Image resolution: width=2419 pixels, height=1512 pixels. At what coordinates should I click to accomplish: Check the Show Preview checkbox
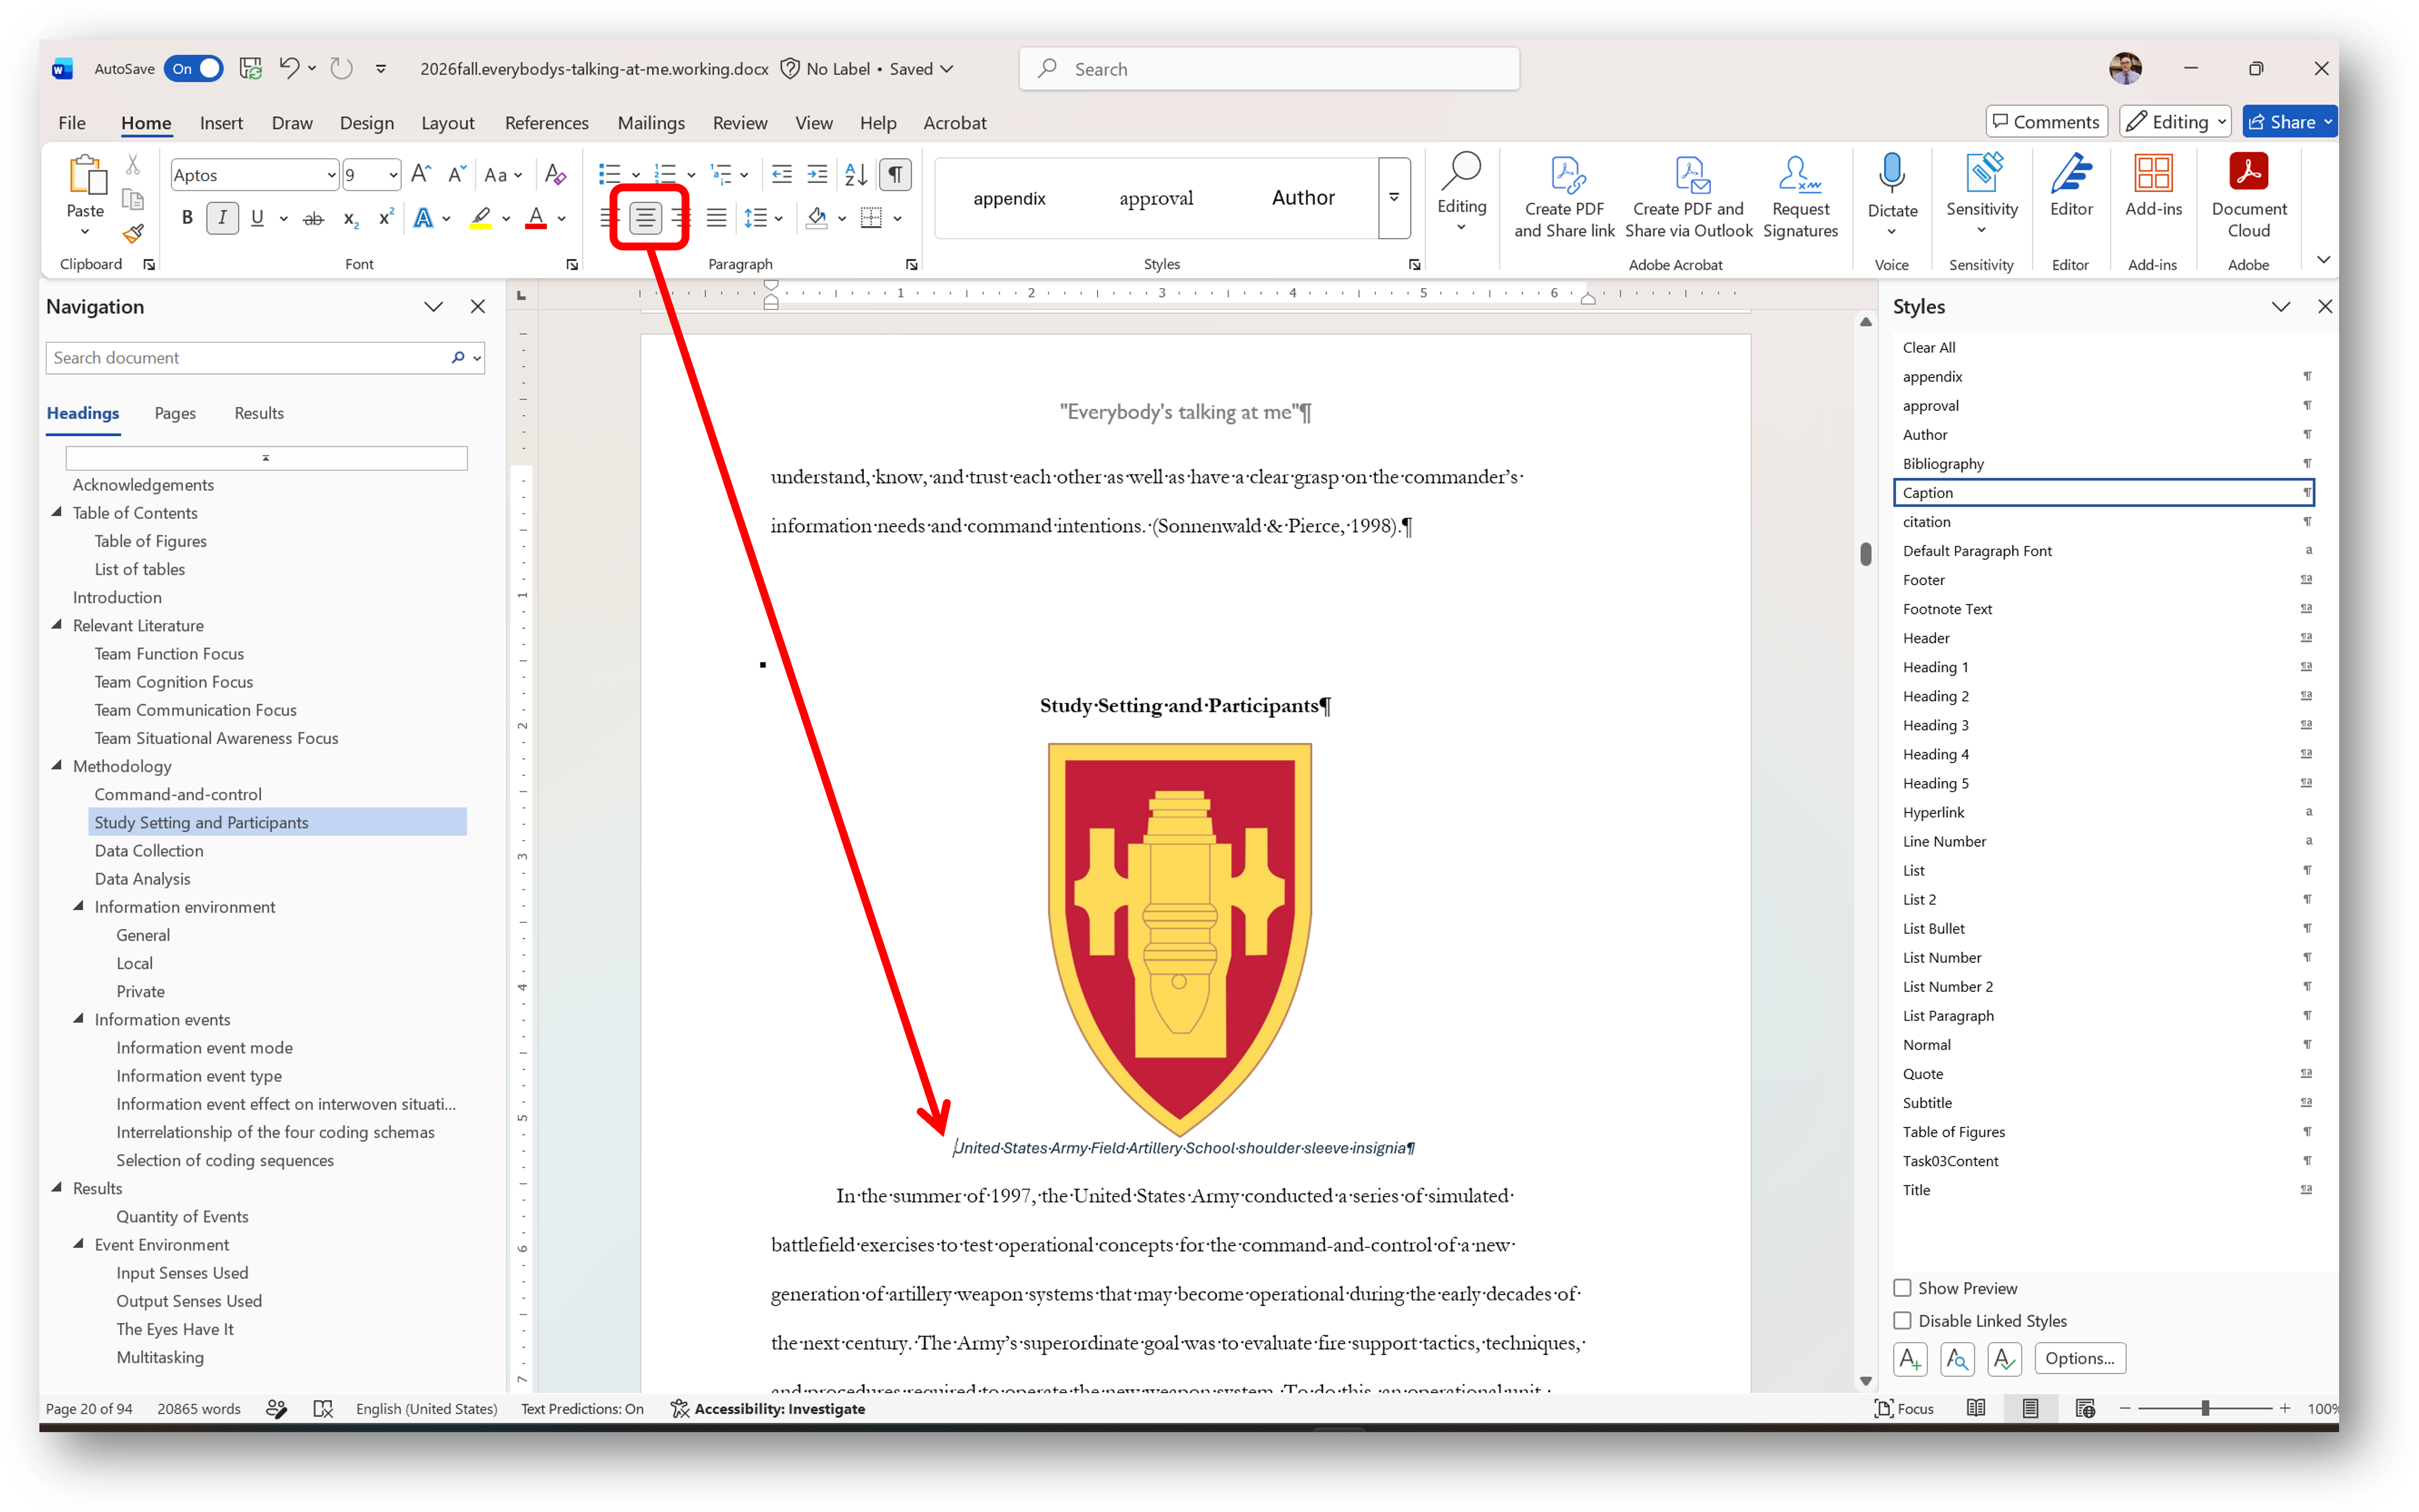(x=1903, y=1288)
